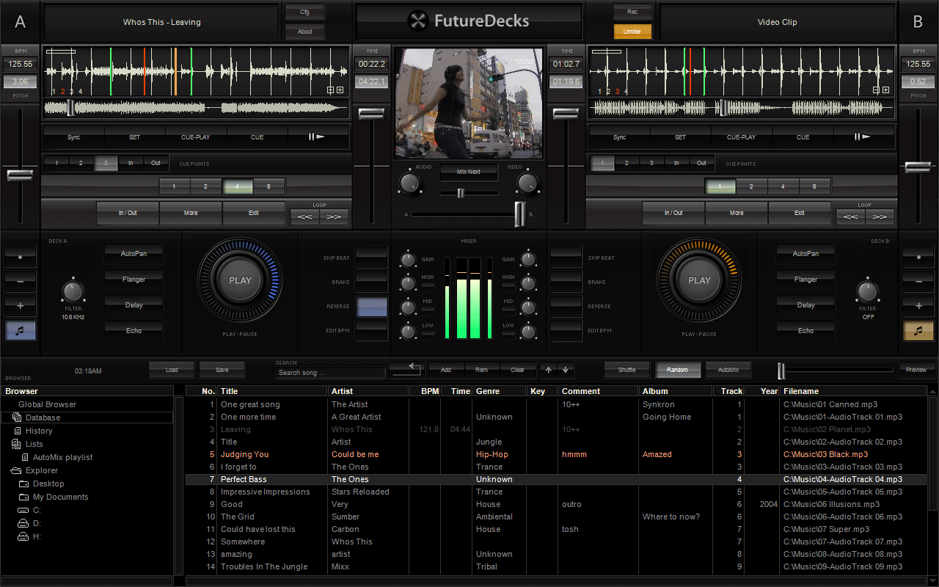Click Deck A loop shrink arrows
This screenshot has width=939, height=587.
[x=304, y=216]
